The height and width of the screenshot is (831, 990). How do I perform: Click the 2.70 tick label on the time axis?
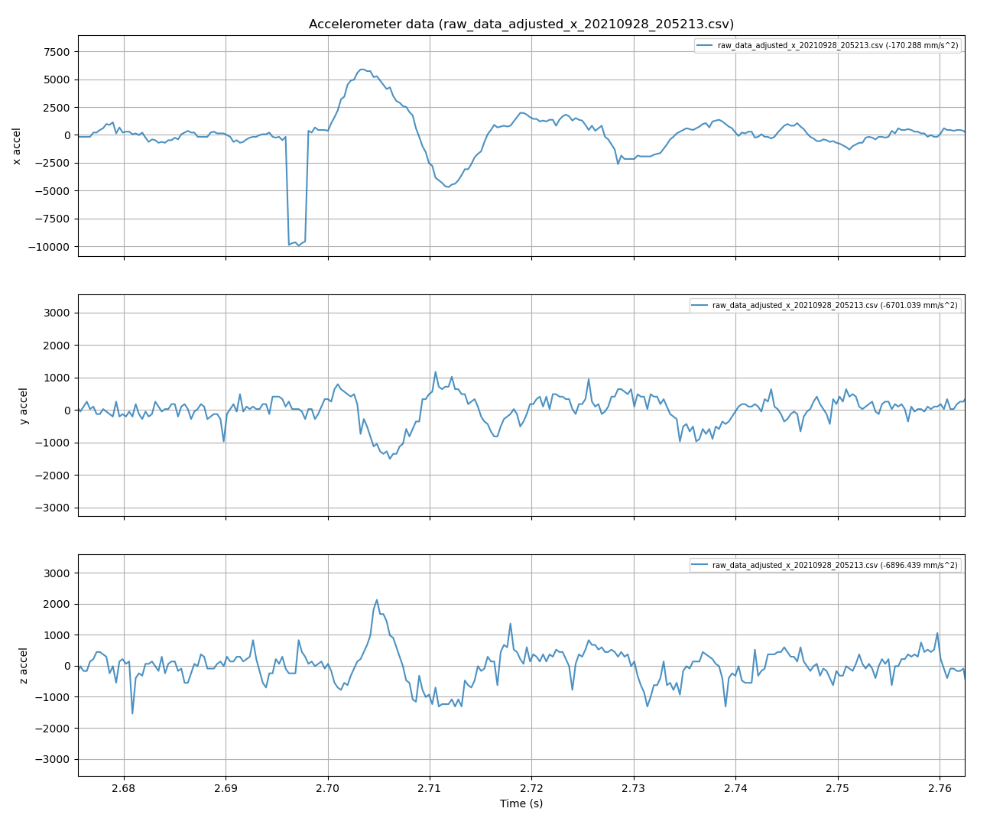328,787
